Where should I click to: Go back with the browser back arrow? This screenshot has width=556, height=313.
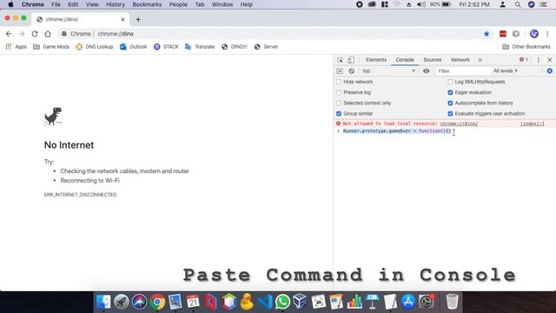tap(9, 34)
